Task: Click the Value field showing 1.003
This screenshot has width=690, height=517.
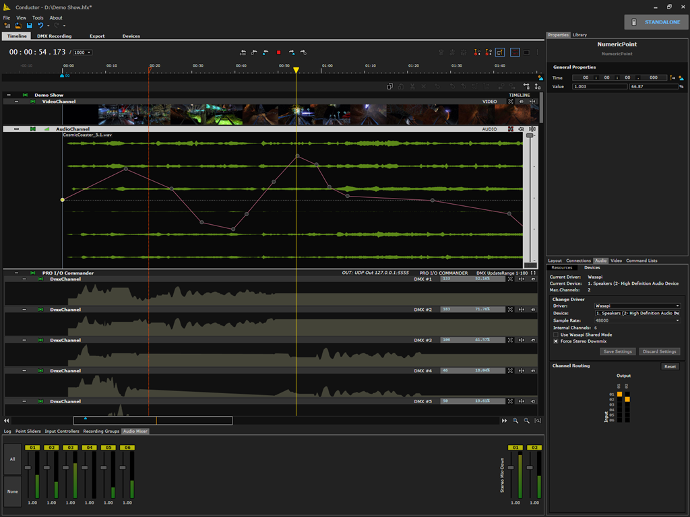Action: 599,87
